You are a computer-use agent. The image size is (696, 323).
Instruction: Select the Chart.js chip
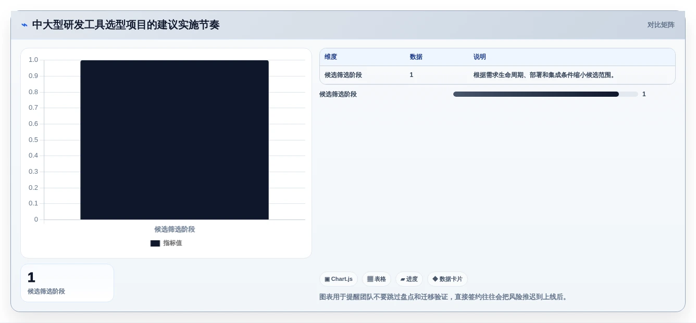pyautogui.click(x=339, y=279)
